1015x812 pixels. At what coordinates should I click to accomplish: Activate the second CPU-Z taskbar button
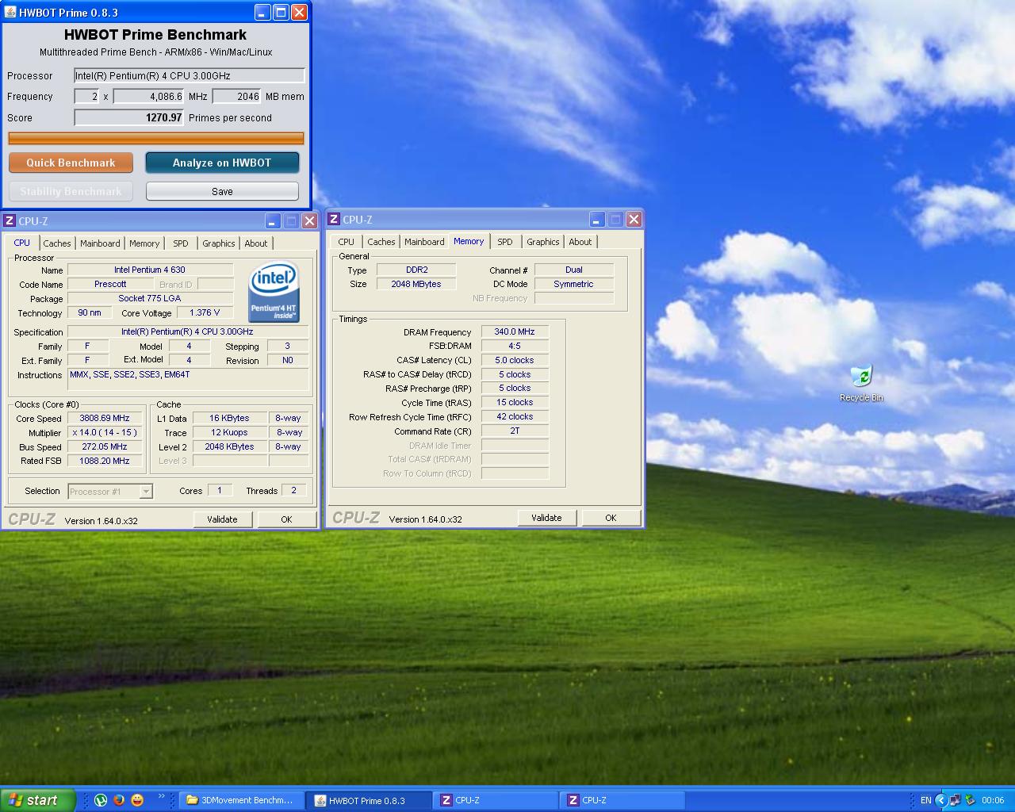(622, 800)
